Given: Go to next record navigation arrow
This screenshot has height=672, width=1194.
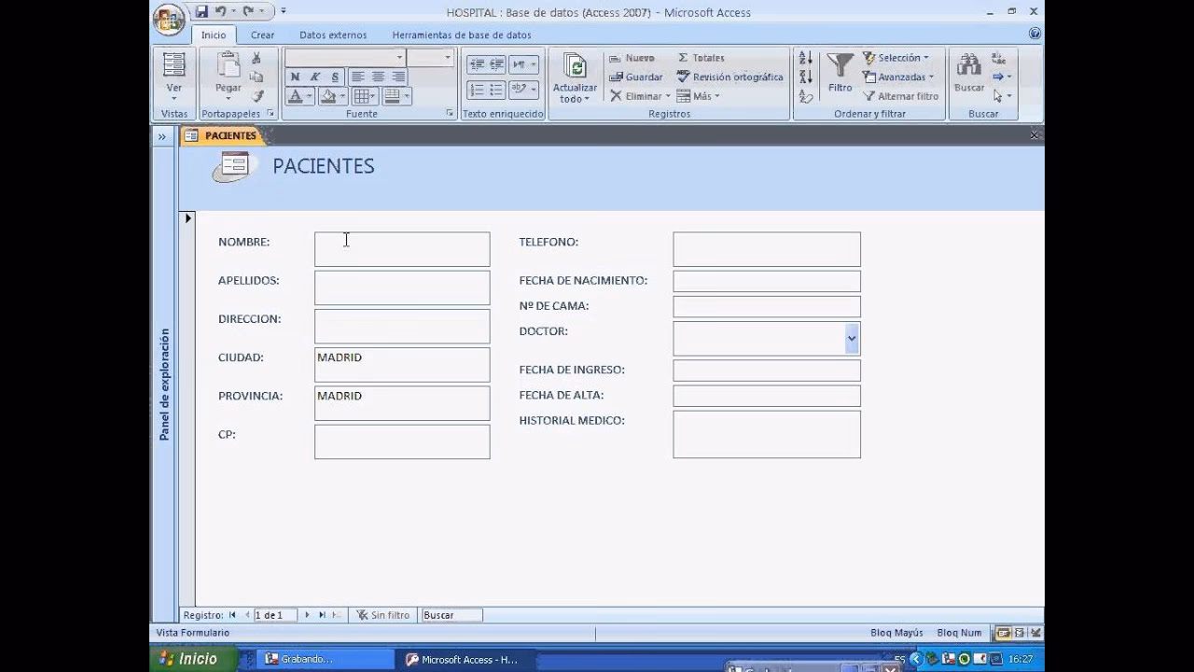Looking at the screenshot, I should [x=307, y=615].
